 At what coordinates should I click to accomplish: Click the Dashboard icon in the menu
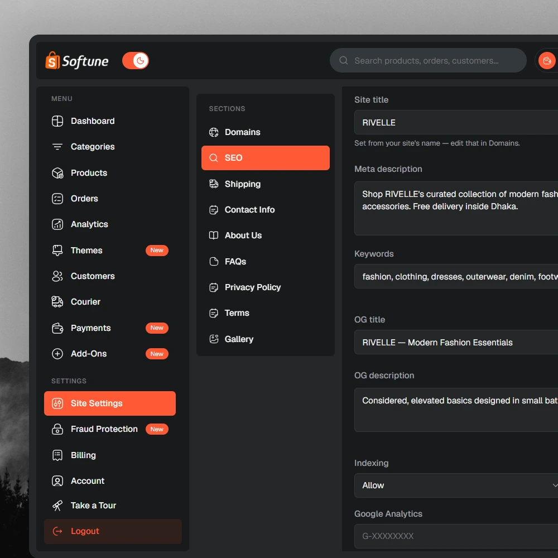pos(57,121)
